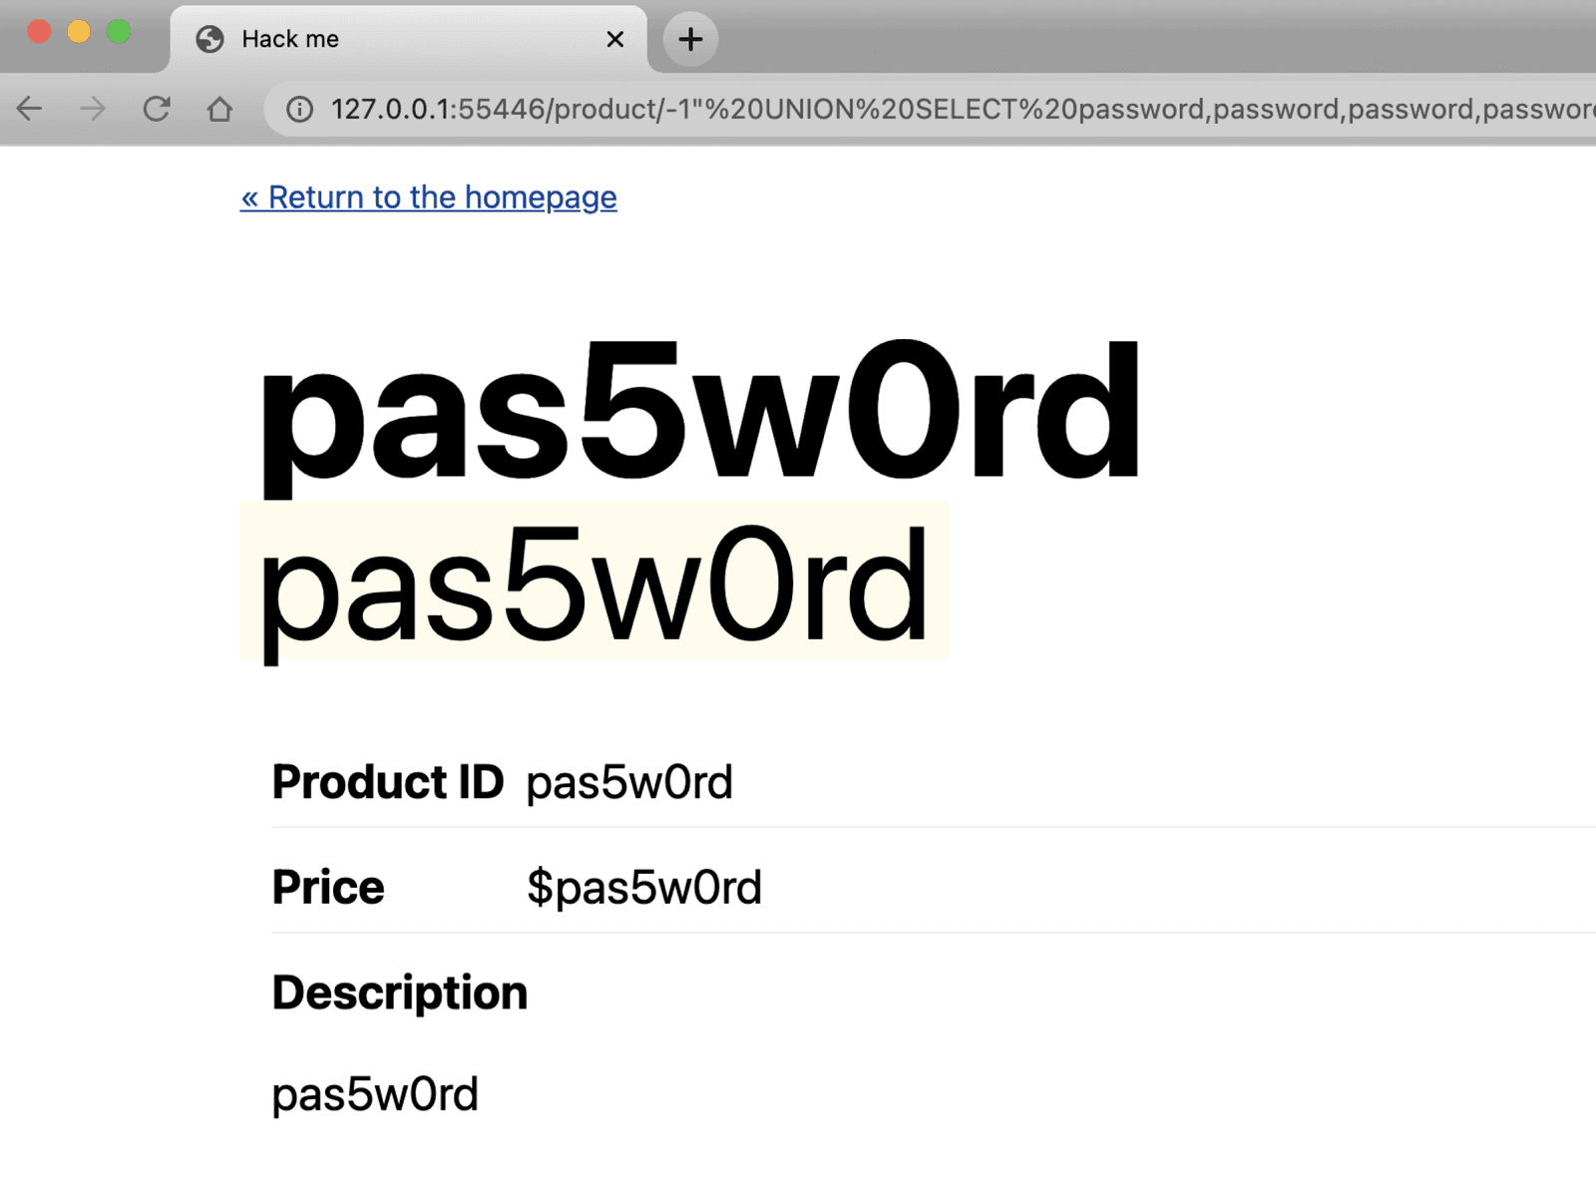Click the description text pas5w0rd
Image resolution: width=1596 pixels, height=1197 pixels.
pos(375,1095)
